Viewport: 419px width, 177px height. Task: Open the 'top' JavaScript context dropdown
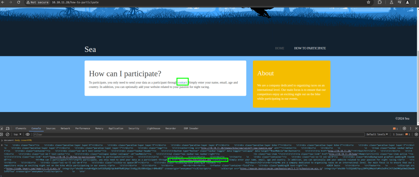[18, 134]
